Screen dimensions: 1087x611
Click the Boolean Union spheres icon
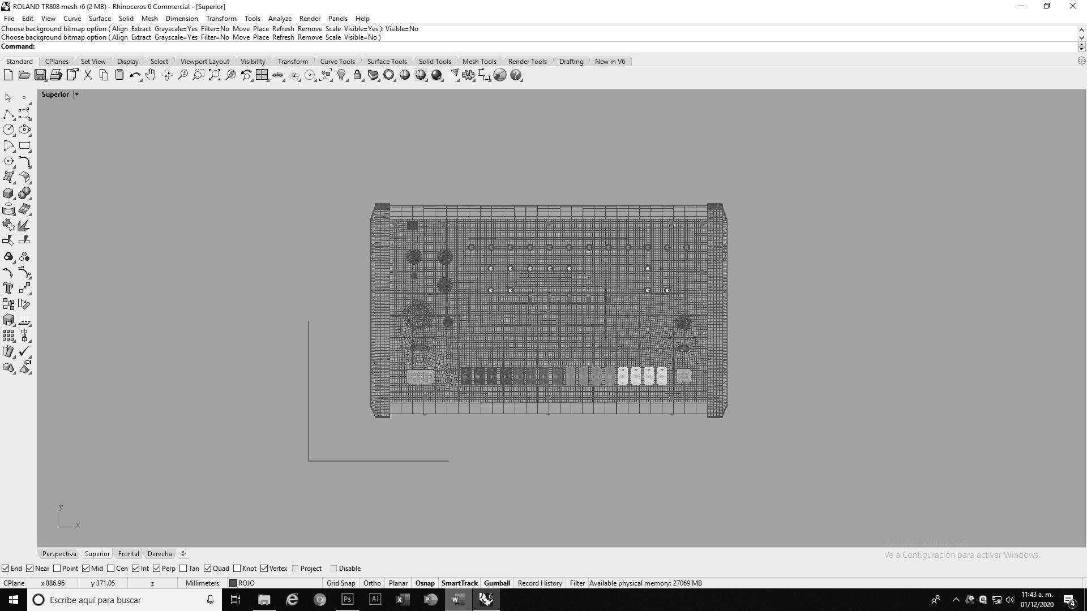(x=24, y=193)
